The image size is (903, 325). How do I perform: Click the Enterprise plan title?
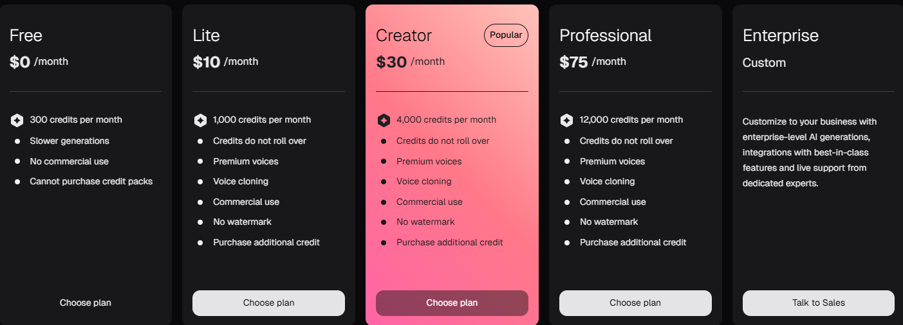pos(781,35)
